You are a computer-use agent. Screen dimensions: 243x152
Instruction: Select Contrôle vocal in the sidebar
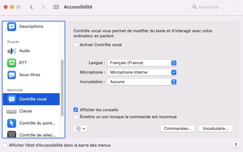31,99
